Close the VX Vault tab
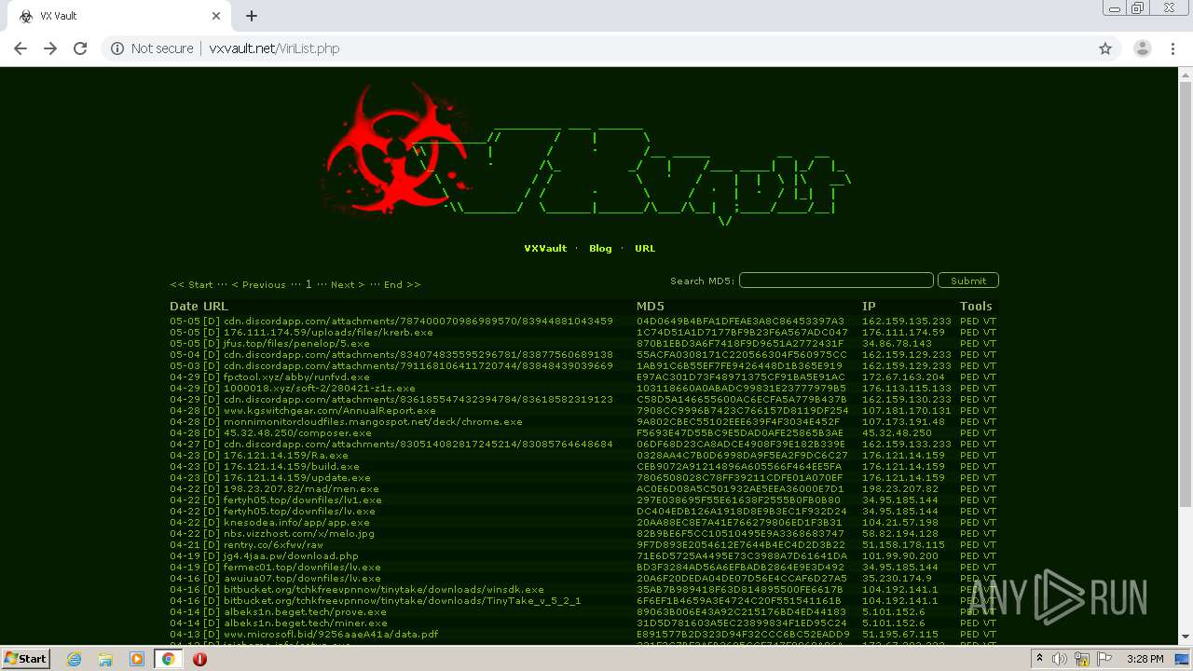Image resolution: width=1193 pixels, height=671 pixels. tap(216, 16)
